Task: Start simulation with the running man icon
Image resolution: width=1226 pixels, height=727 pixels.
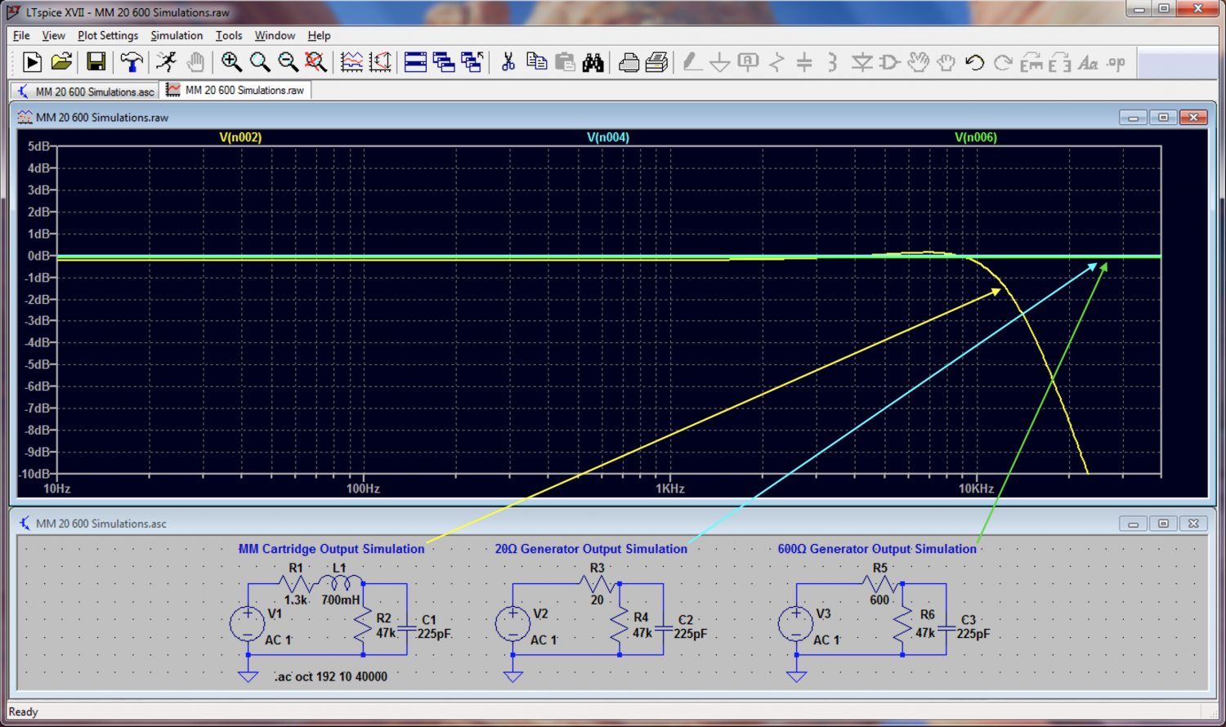Action: click(x=167, y=62)
